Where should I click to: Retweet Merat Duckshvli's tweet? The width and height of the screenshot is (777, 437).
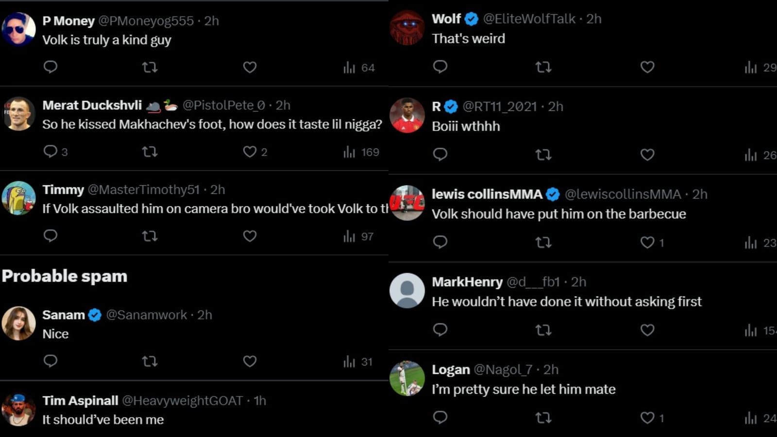pyautogui.click(x=150, y=152)
